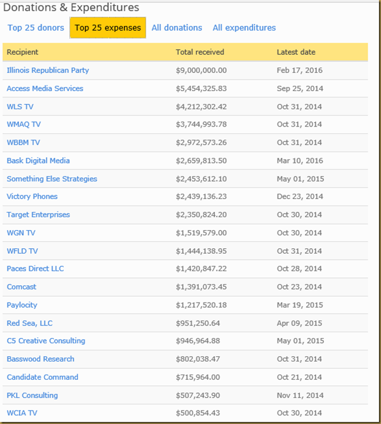Open PKL Consulting link
381x424 pixels.
coord(32,395)
